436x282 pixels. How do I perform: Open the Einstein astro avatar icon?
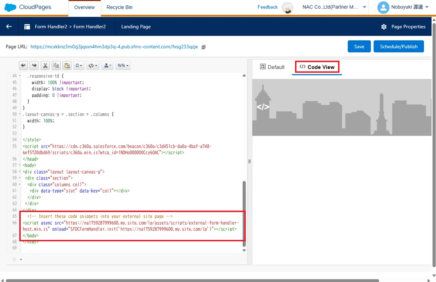point(287,8)
